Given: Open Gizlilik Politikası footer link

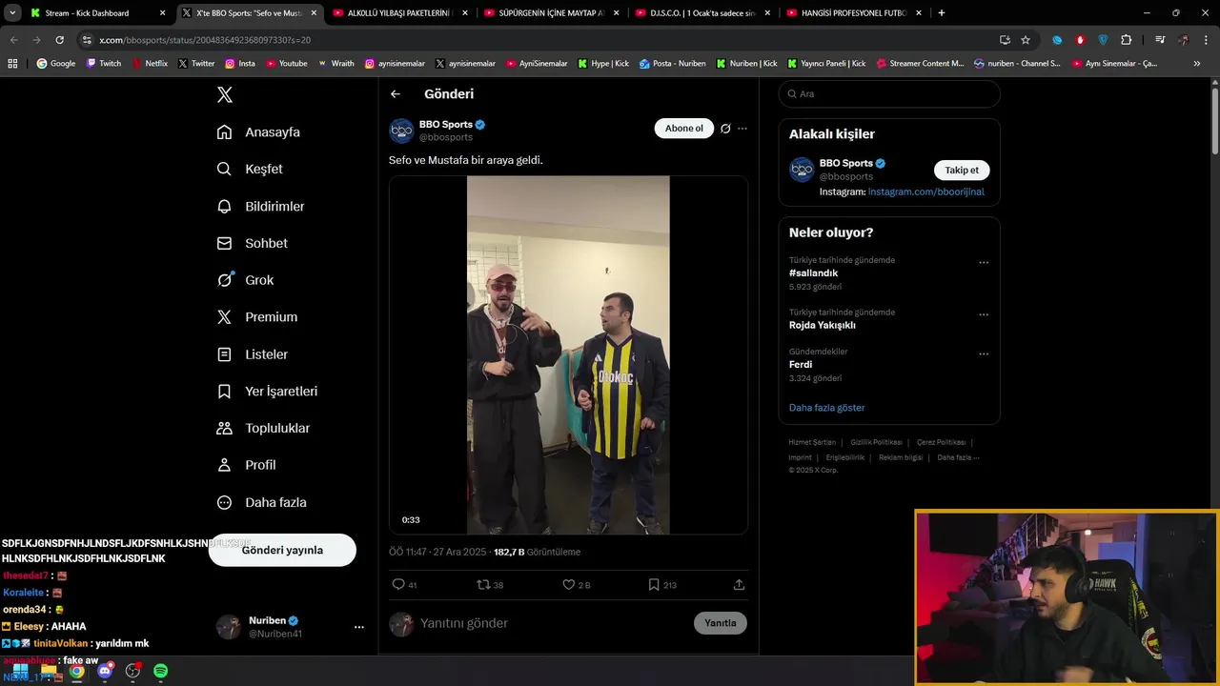Looking at the screenshot, I should 876,442.
